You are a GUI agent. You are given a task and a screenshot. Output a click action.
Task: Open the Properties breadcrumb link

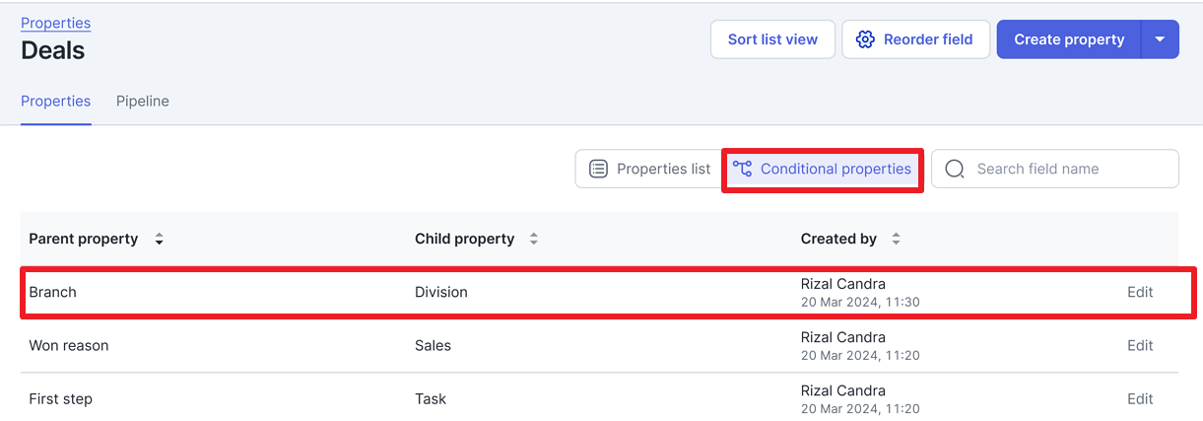coord(55,23)
